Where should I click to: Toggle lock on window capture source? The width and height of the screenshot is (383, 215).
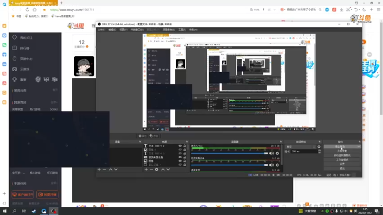pyautogui.click(x=185, y=165)
